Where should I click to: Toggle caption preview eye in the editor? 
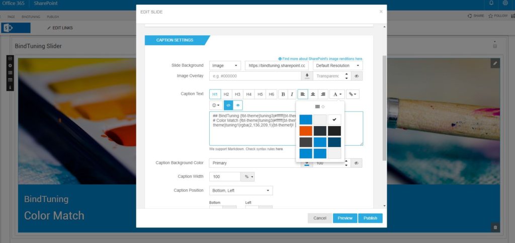(x=238, y=105)
